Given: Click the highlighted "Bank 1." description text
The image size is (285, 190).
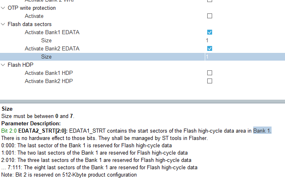Looking at the screenshot, I should (x=262, y=131).
